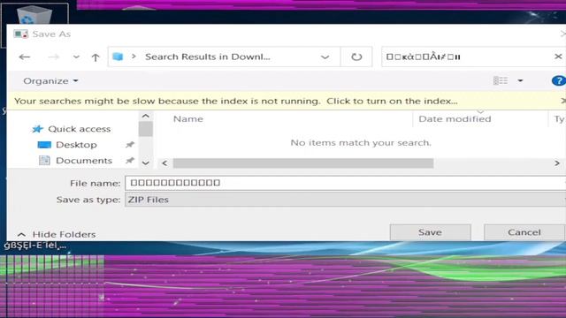Go up one folder level
The width and height of the screenshot is (566, 318).
[x=96, y=57]
